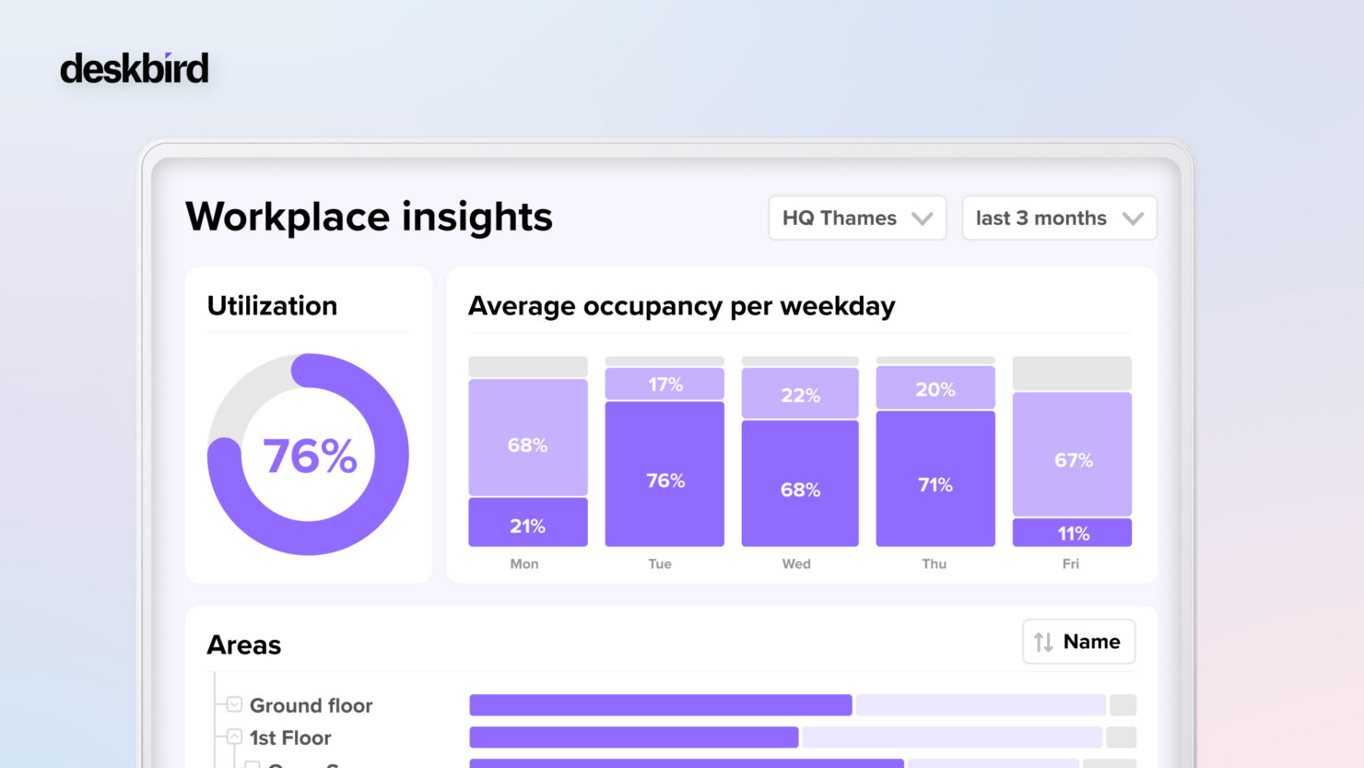This screenshot has width=1364, height=768.
Task: Click the Name sort button
Action: (1078, 641)
